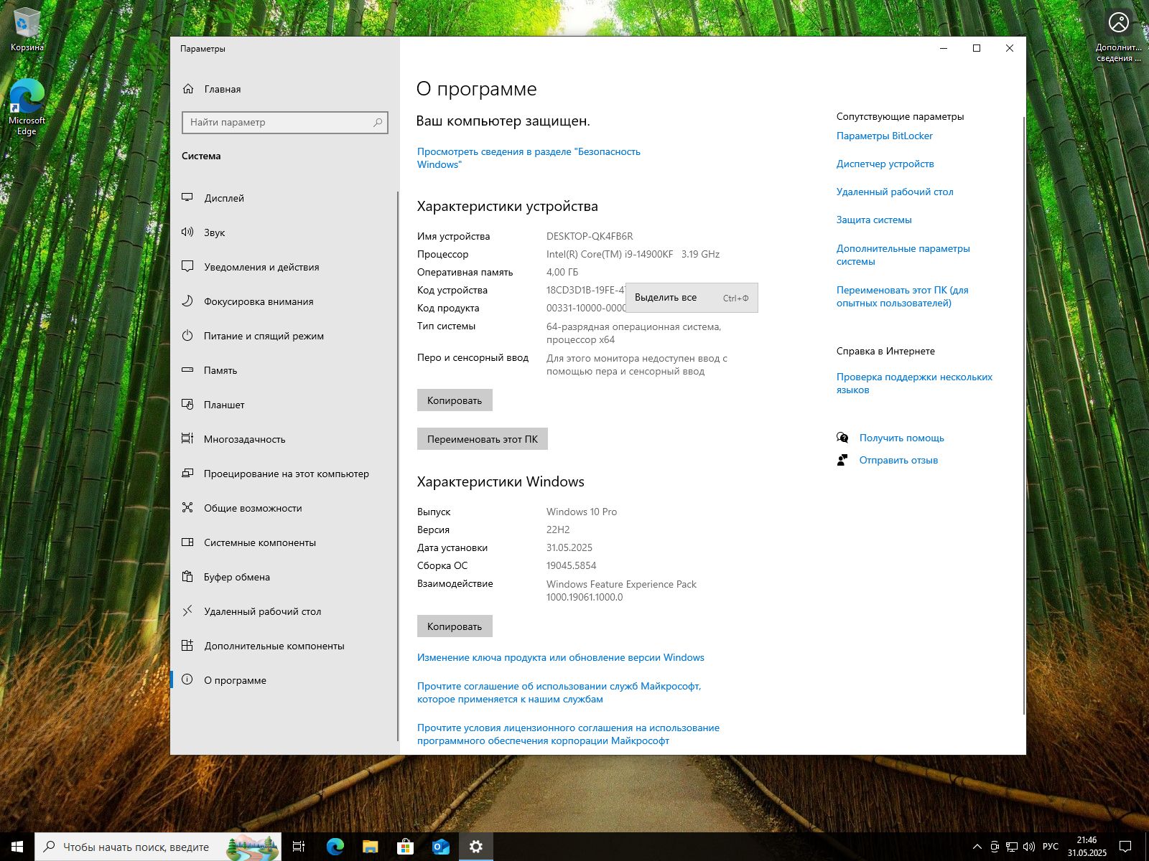Screen dimensions: 1149x861
Task: Click the Optional features (Дополнительные компоненты) icon
Action: pyautogui.click(x=187, y=645)
